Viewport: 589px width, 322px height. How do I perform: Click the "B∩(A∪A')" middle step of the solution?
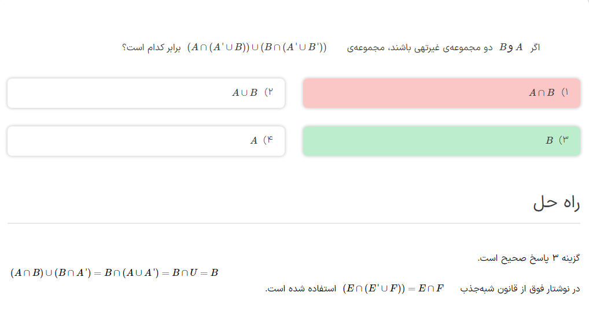131,273
